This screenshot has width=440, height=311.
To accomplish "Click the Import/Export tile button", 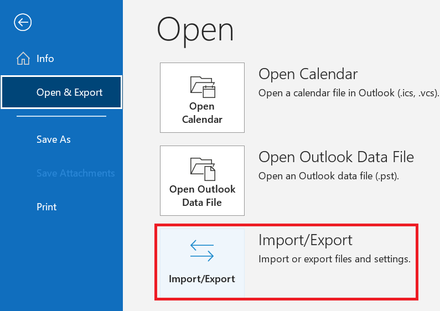I will [x=202, y=263].
